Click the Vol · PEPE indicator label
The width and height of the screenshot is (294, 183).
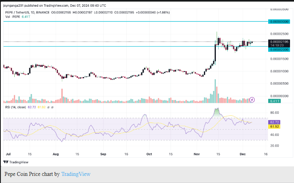click(13, 17)
